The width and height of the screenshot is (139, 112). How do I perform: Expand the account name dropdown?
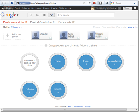pyautogui.click(x=105, y=8)
